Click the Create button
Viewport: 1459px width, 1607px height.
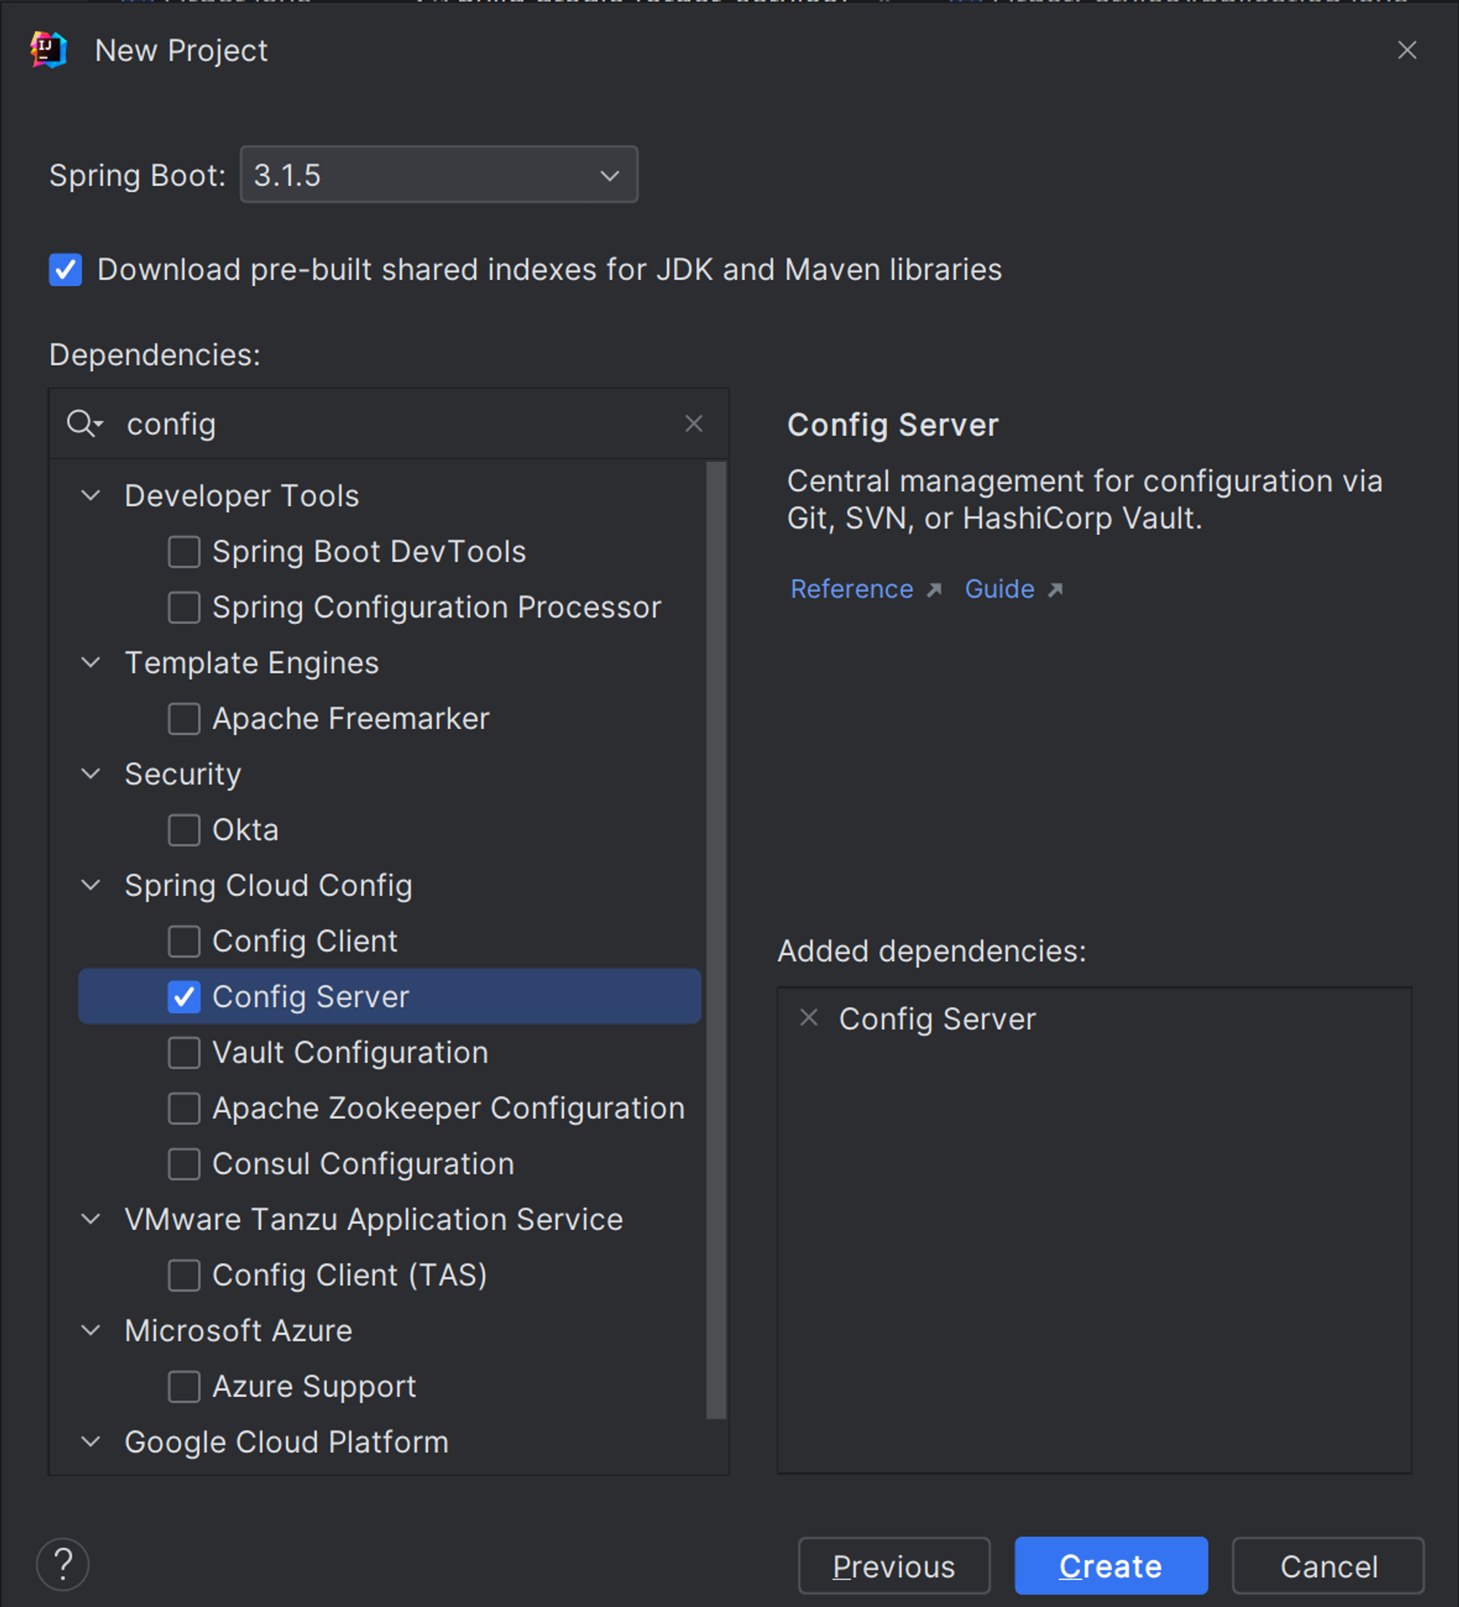click(1111, 1565)
